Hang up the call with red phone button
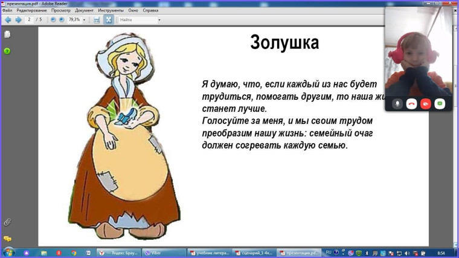The width and height of the screenshot is (459, 258). (411, 104)
